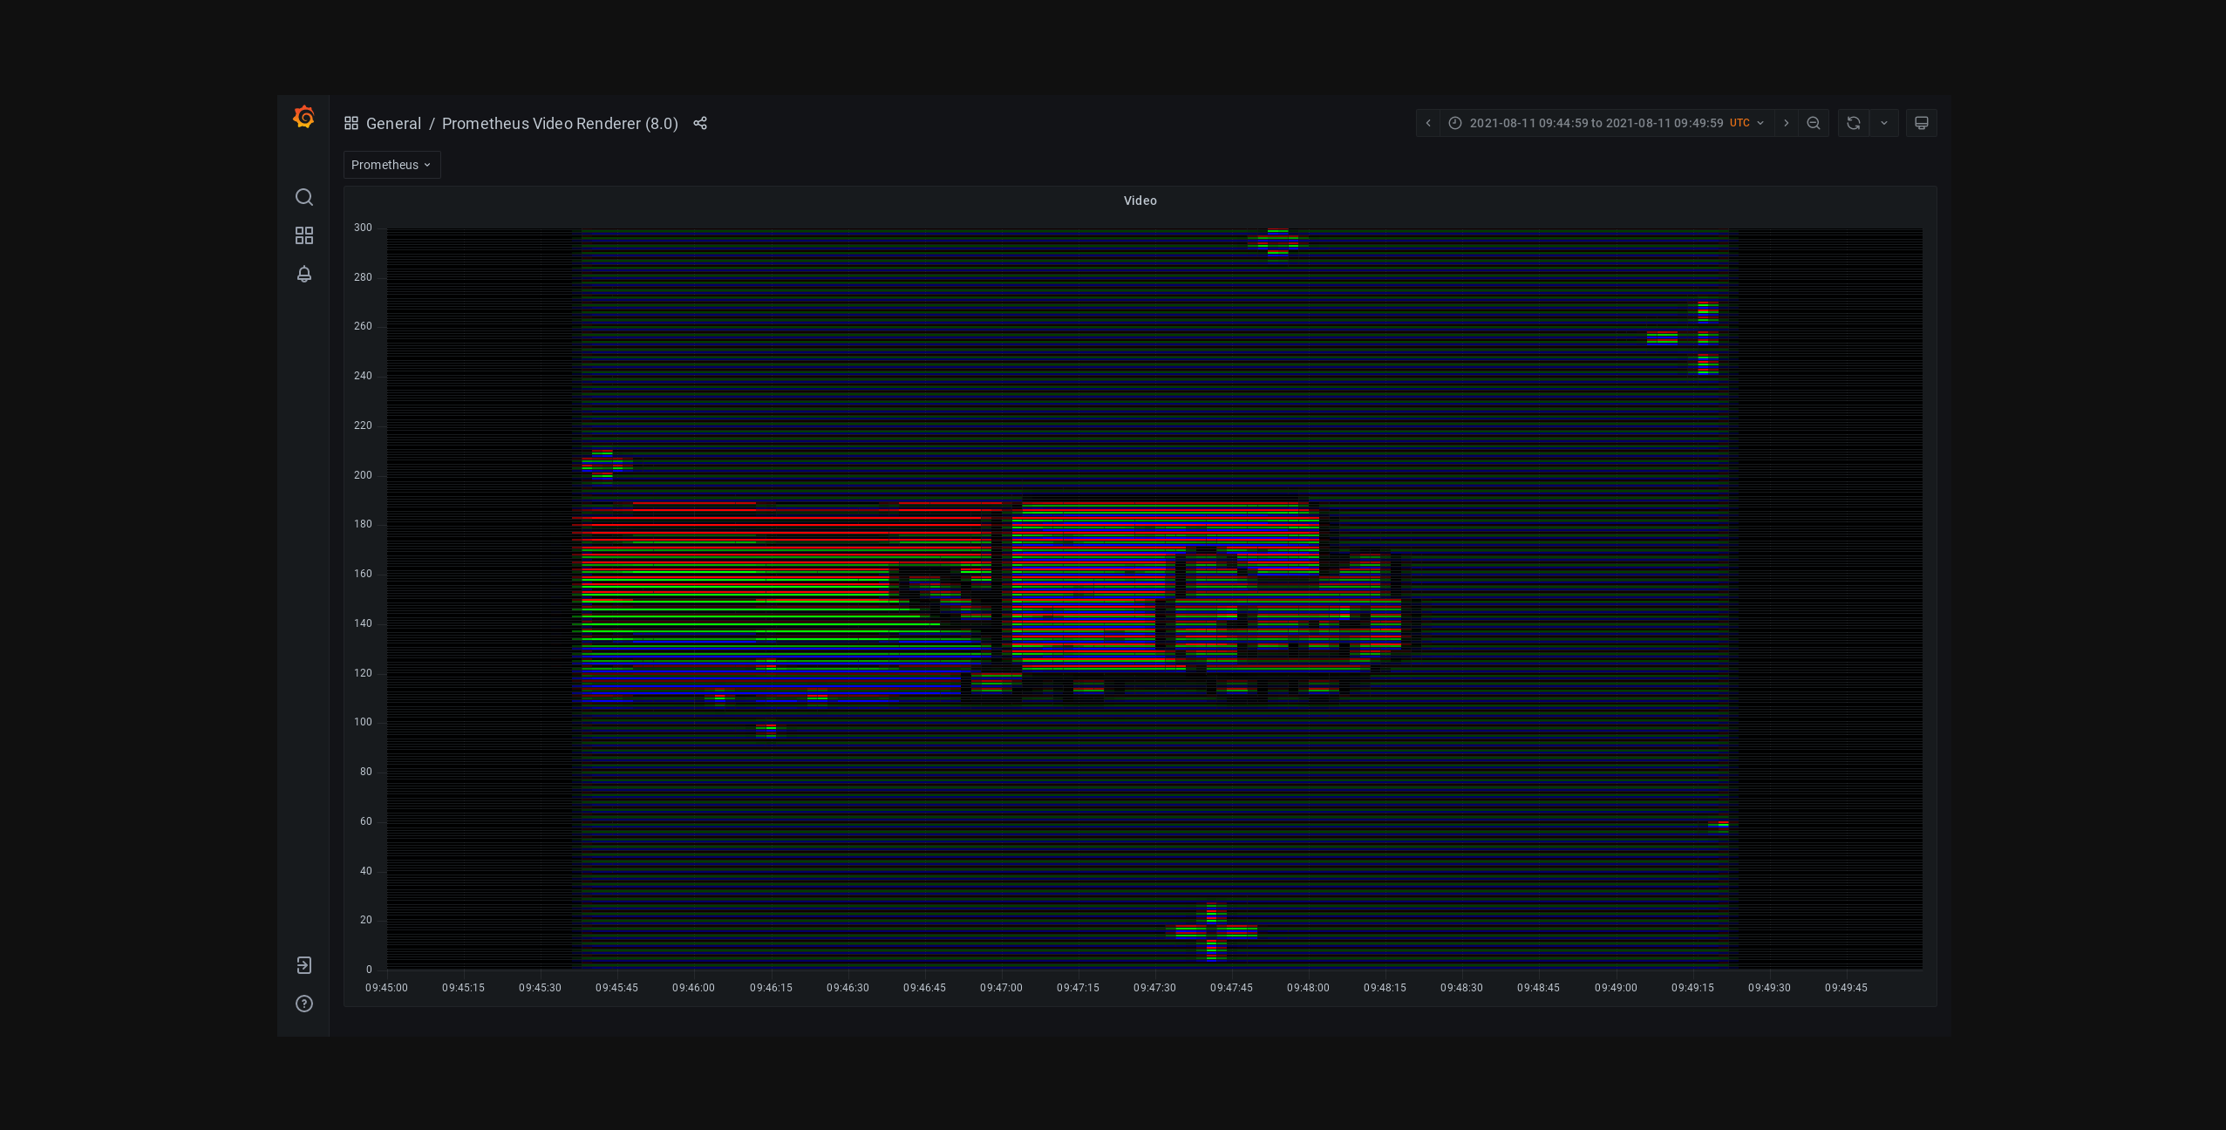Click the 09:49:45 x-axis label
The height and width of the screenshot is (1130, 2226).
(1846, 988)
